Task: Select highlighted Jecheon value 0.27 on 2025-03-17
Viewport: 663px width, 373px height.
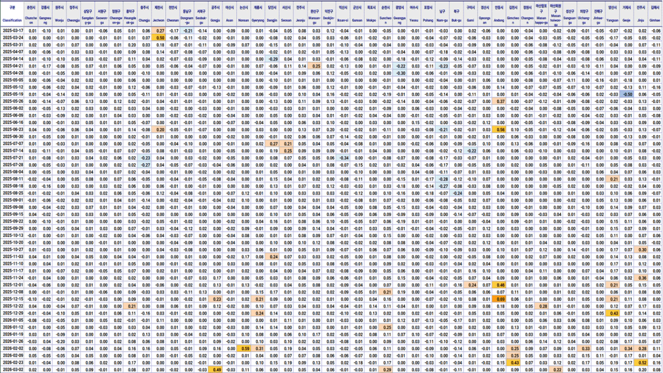Action: [159, 31]
